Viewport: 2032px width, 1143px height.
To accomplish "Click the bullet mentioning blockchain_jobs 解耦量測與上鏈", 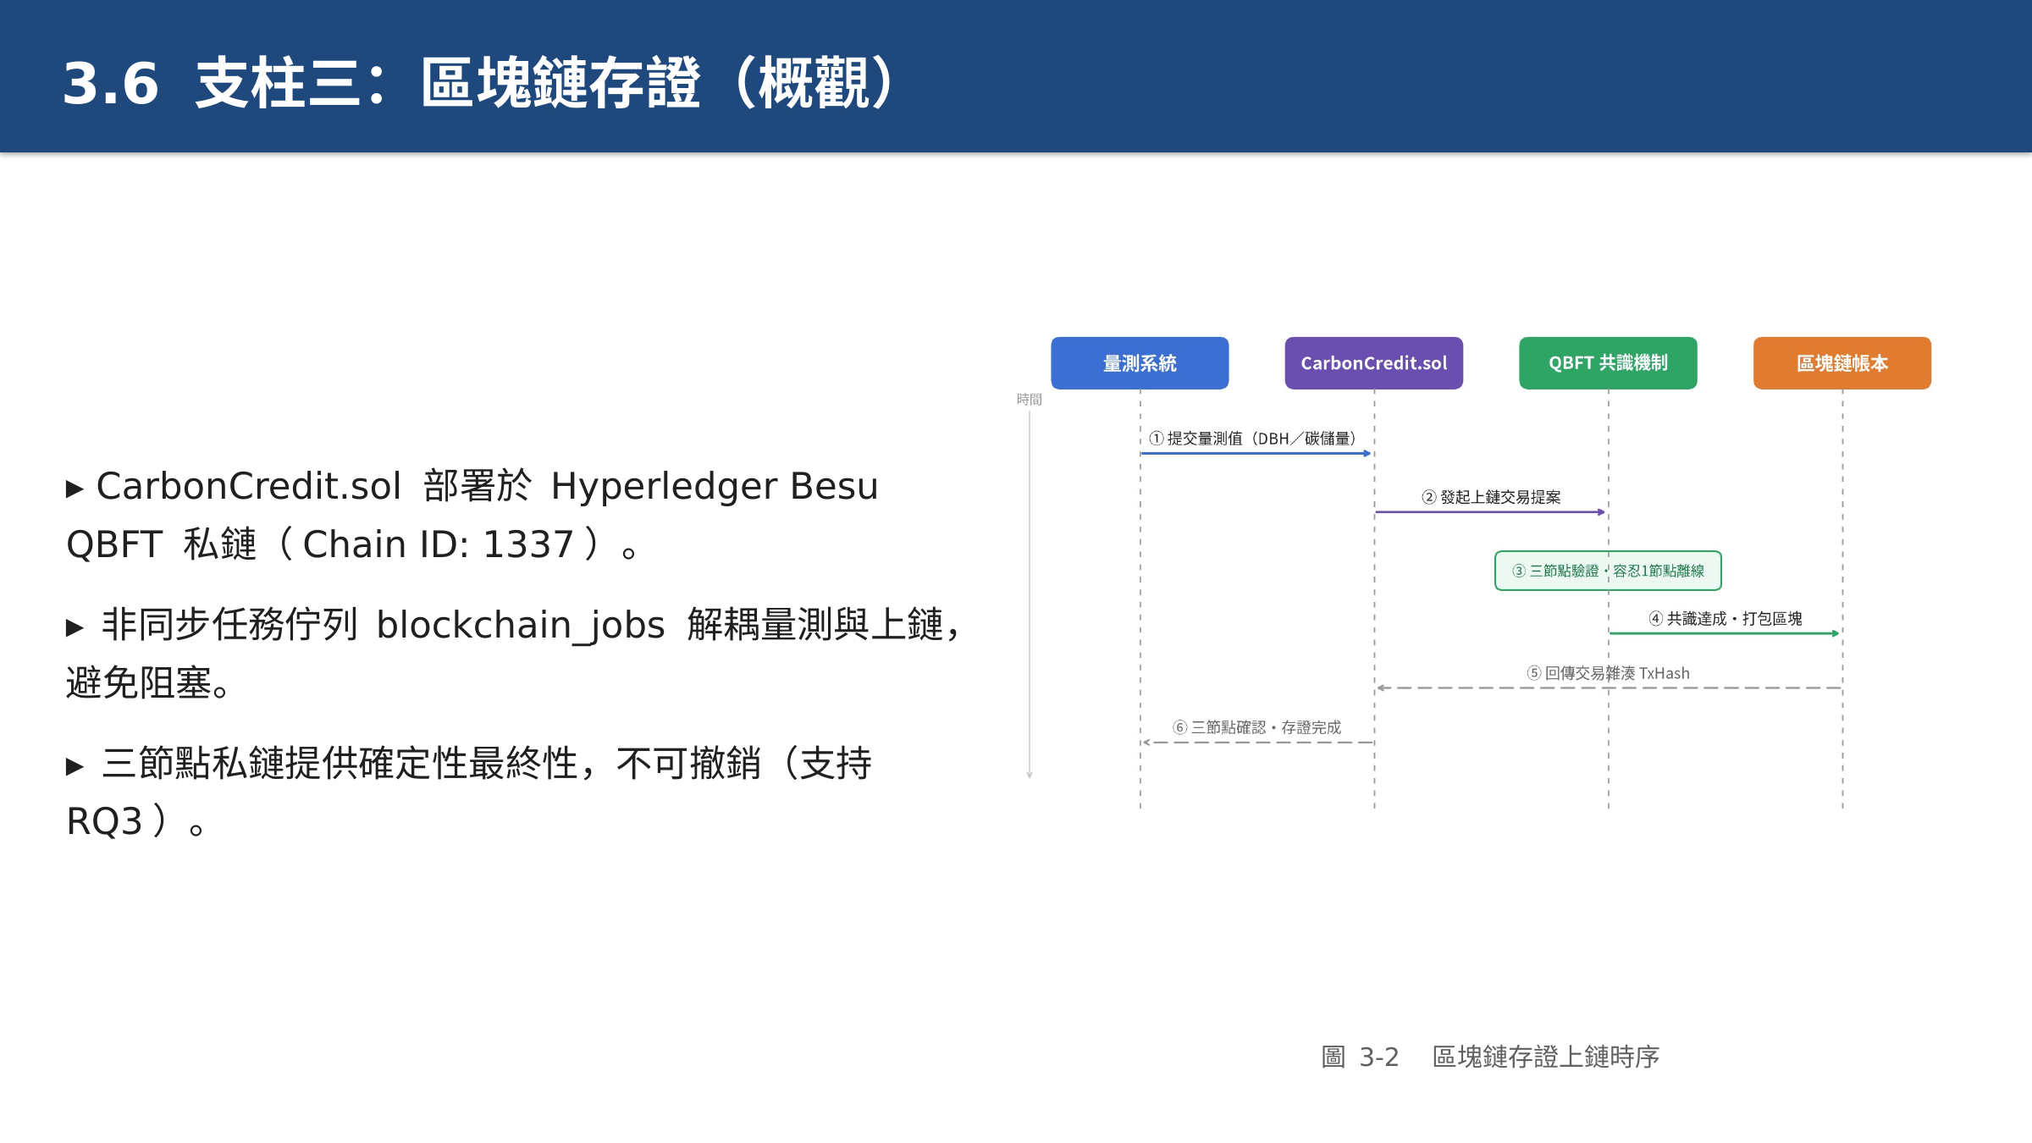I will (x=513, y=626).
